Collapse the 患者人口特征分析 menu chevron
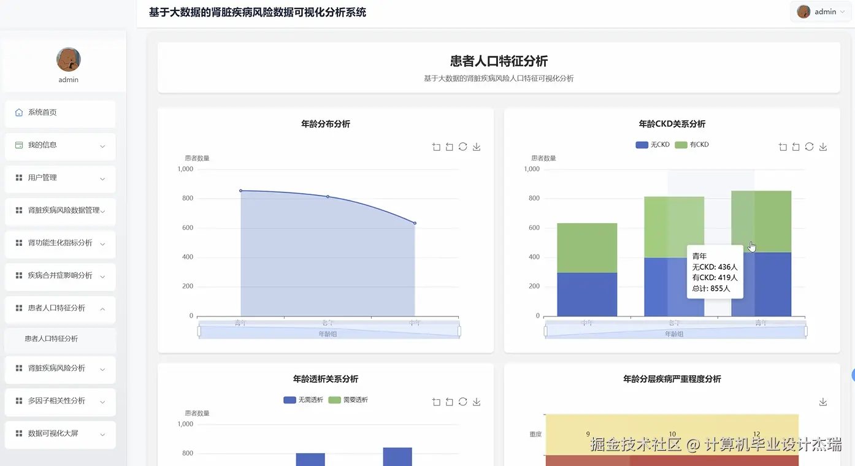This screenshot has height=466, width=855. (x=102, y=309)
